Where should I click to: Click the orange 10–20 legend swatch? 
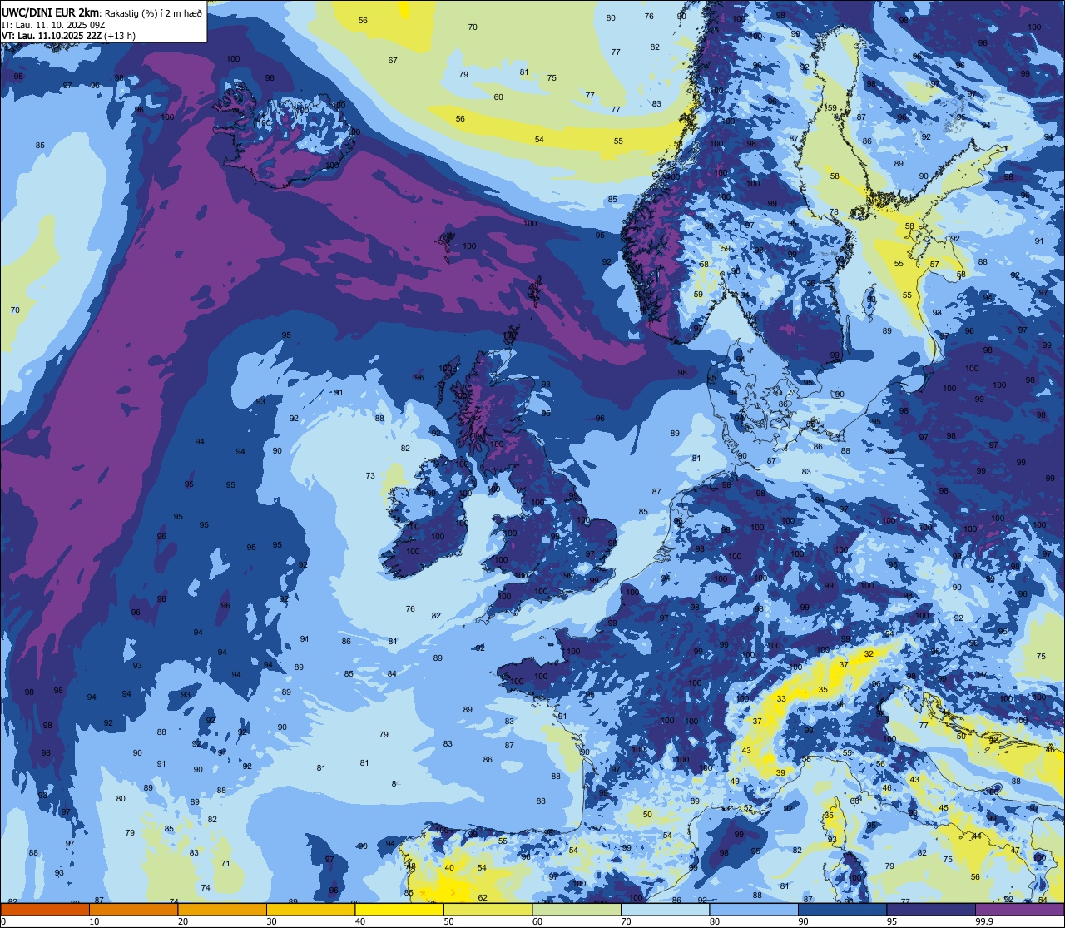tap(133, 910)
